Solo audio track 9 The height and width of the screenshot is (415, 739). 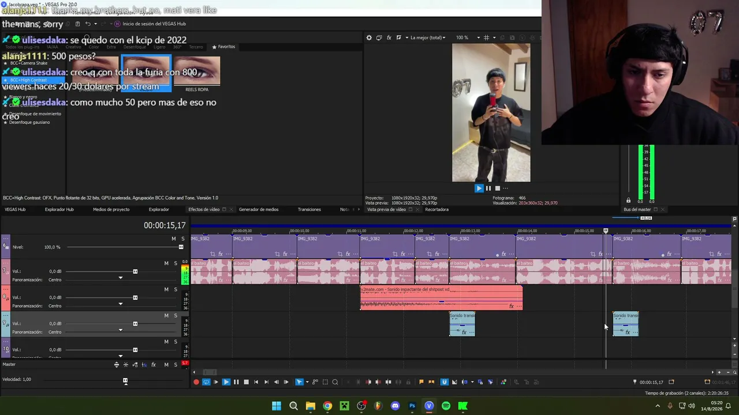tap(176, 315)
